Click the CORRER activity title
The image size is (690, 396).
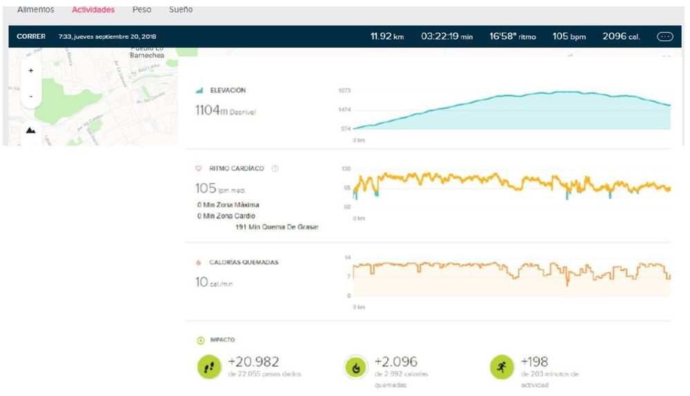31,37
